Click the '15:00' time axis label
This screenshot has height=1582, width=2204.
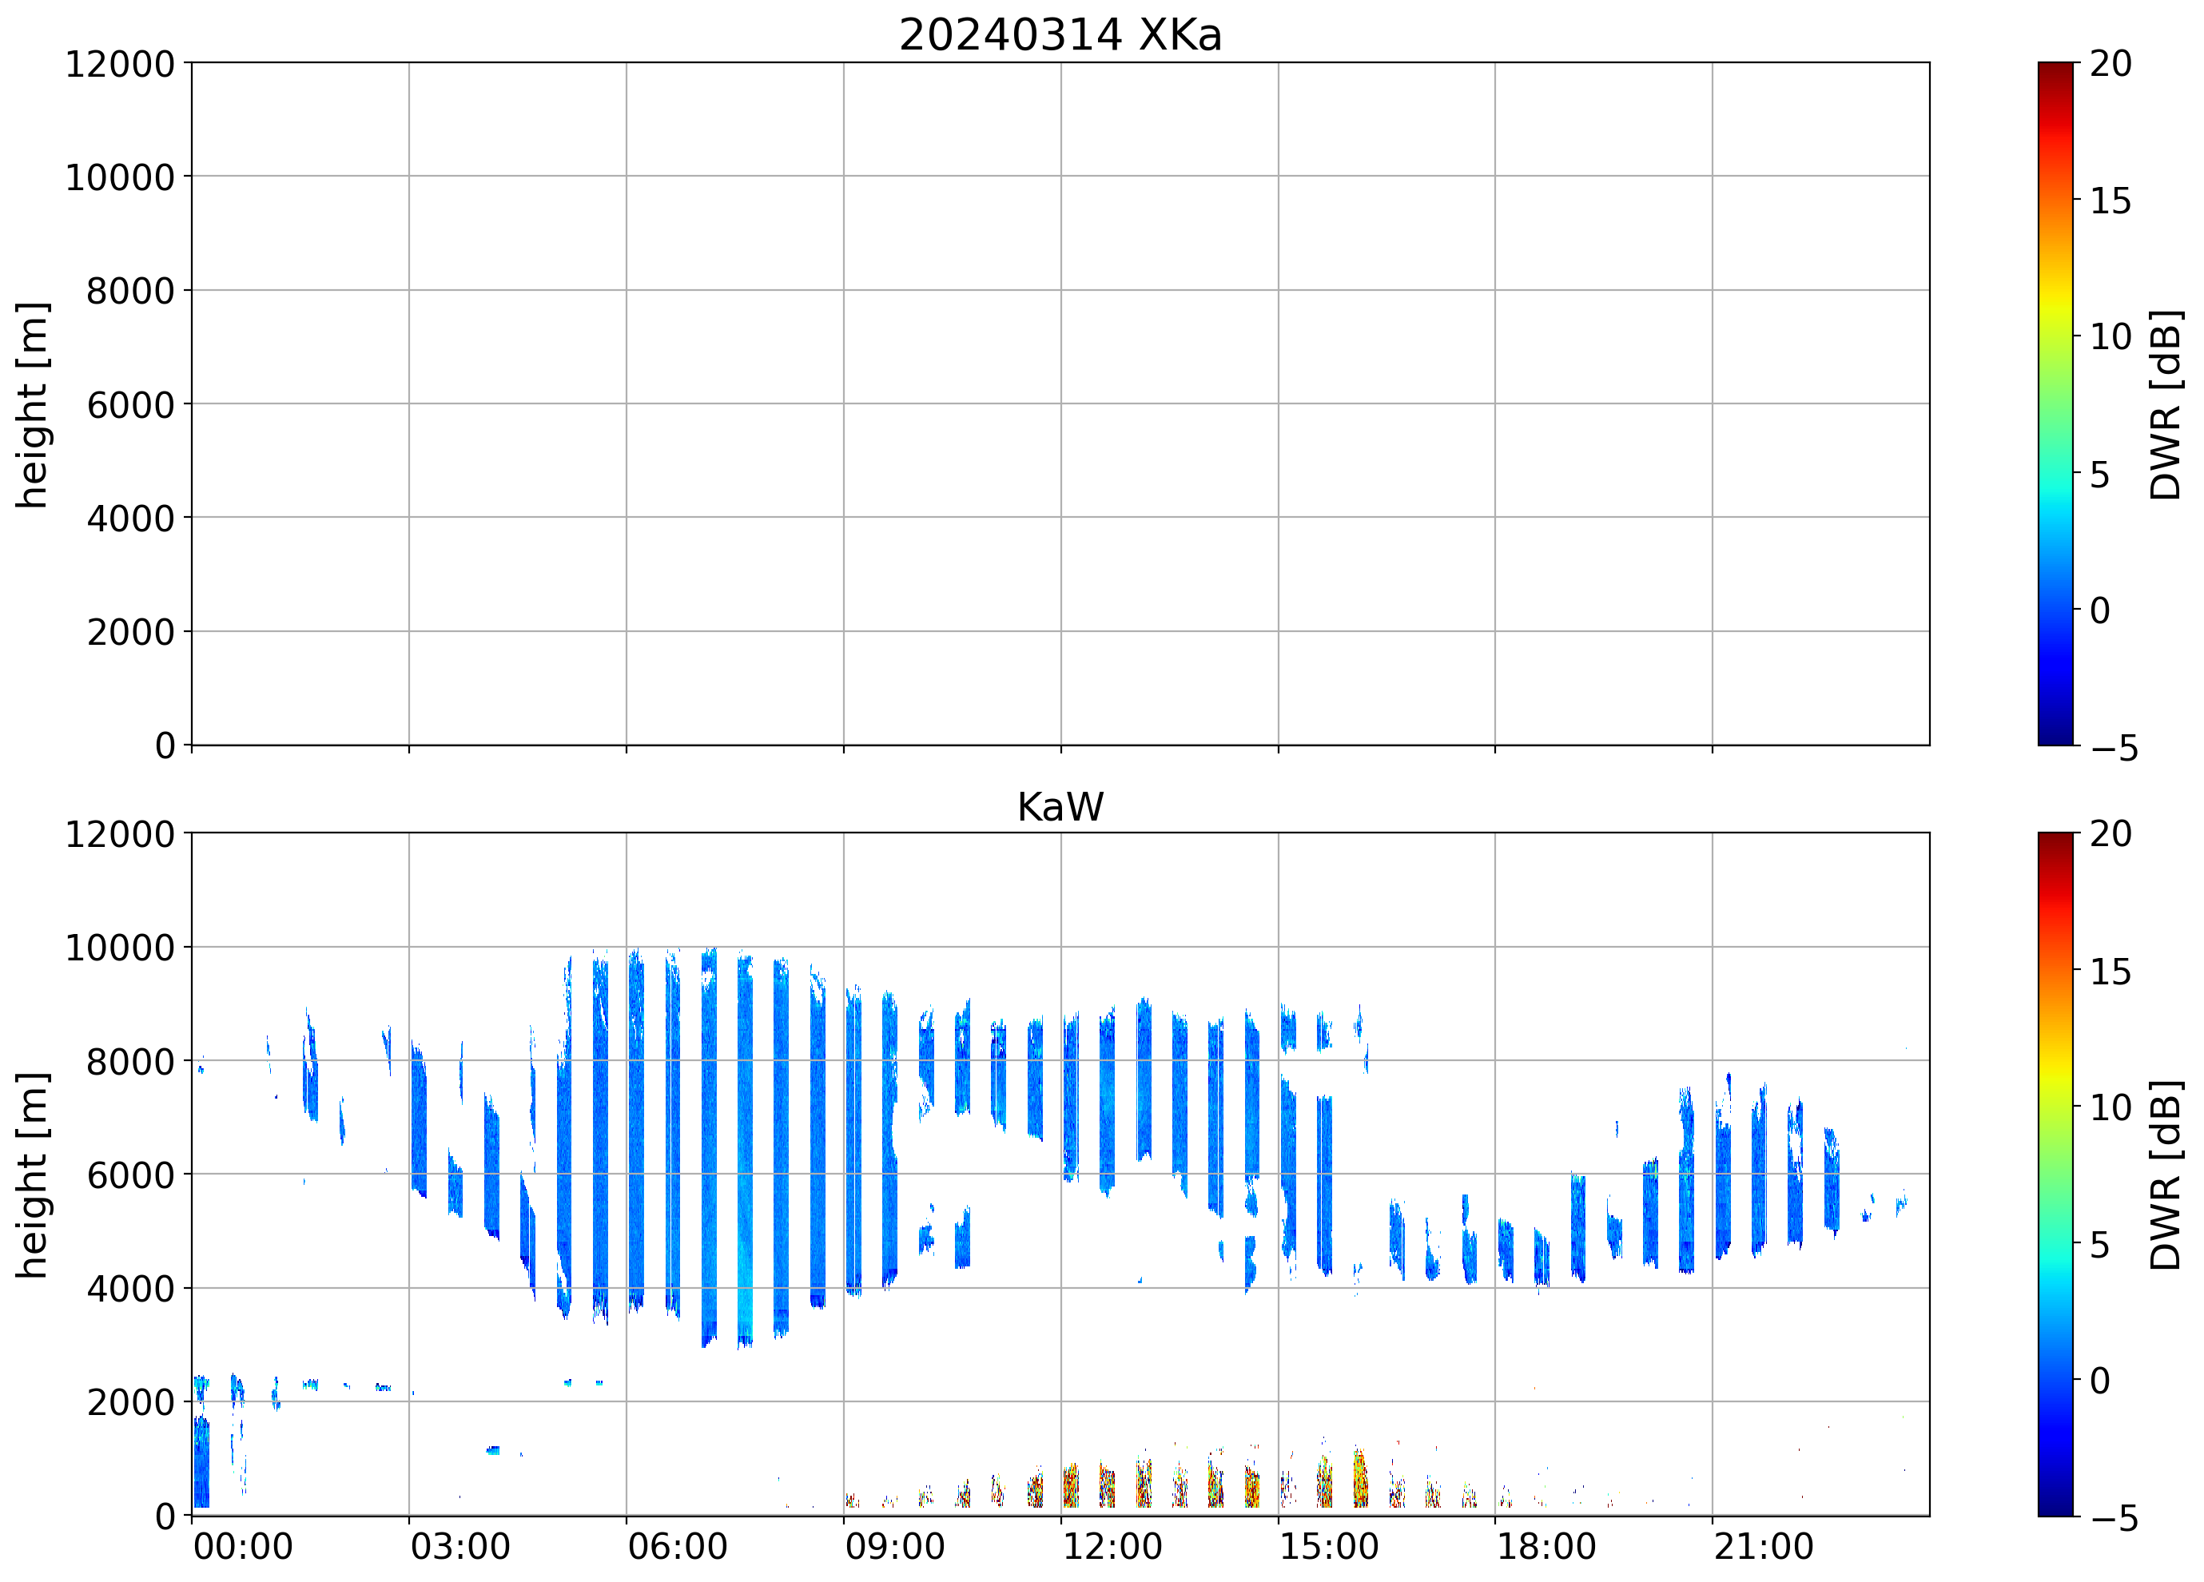point(1328,1547)
